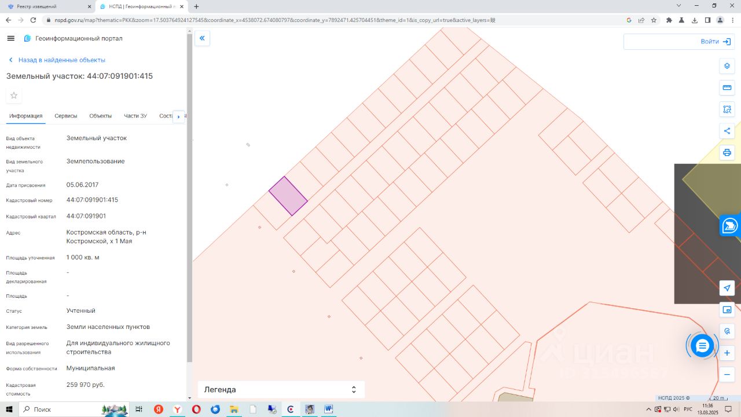Open the tab search chevron in the title bar
Screen dimensions: 741x417
tap(679, 6)
